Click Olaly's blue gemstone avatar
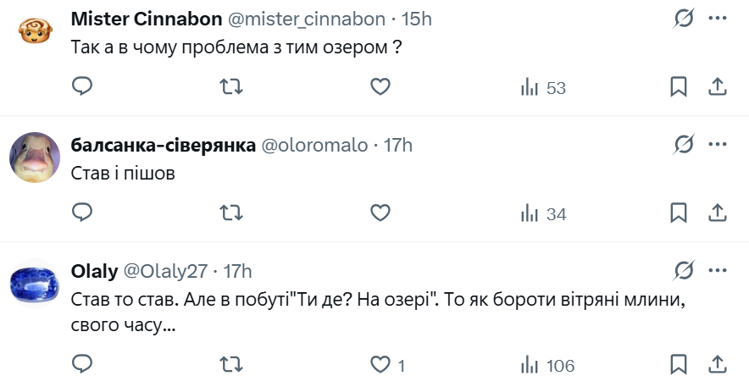 (35, 285)
